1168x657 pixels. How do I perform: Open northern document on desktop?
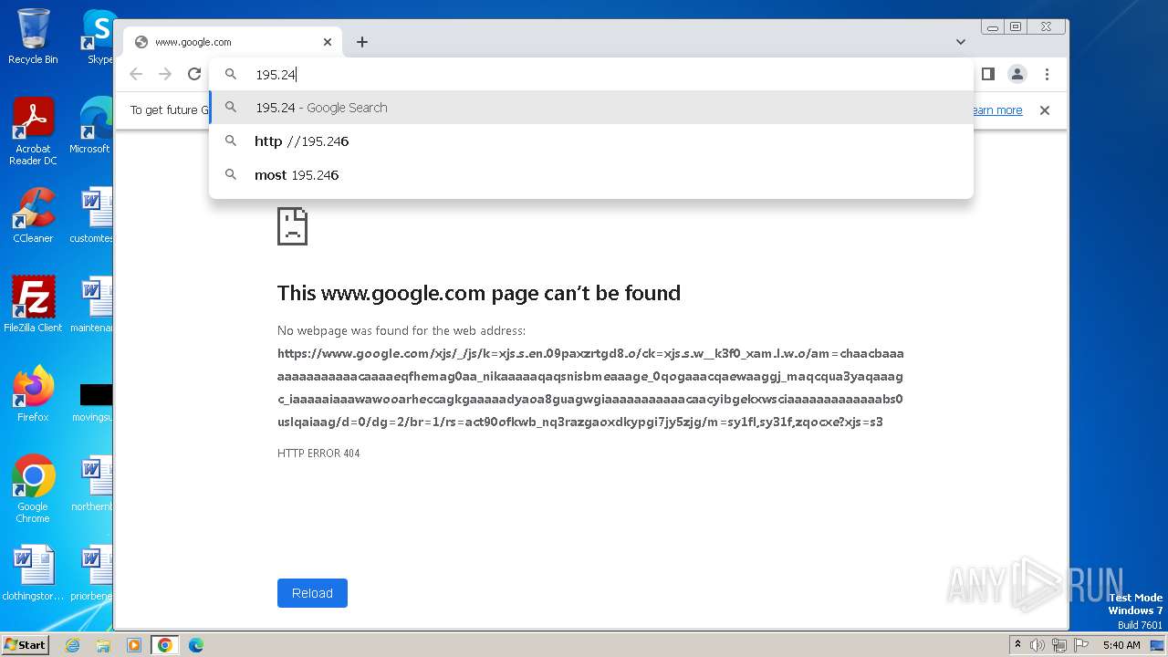coord(91,485)
